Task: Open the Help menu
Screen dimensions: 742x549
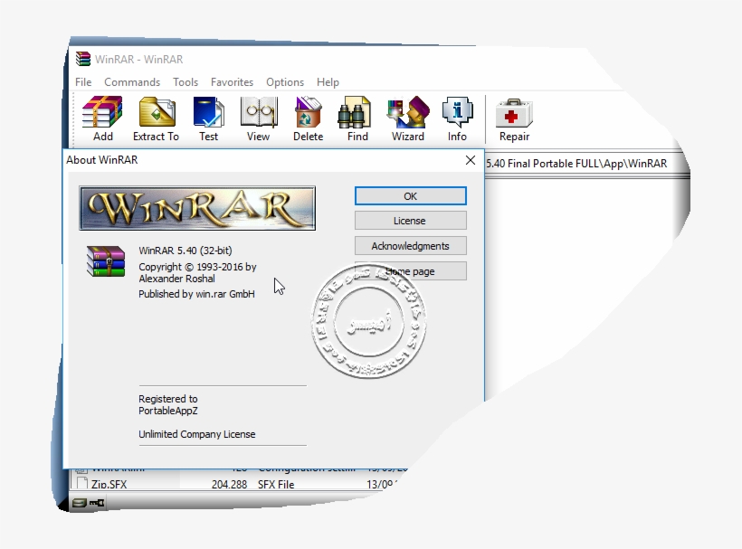Action: click(x=328, y=82)
